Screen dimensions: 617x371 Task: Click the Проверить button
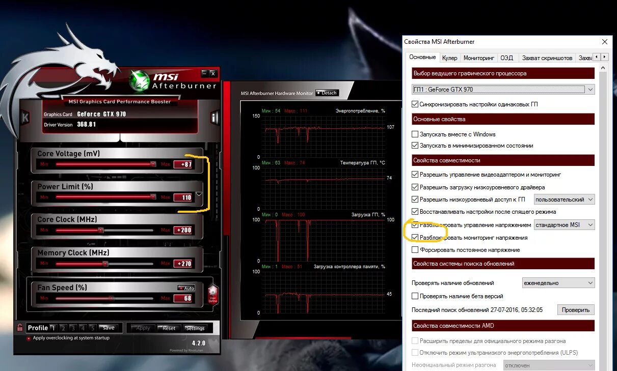(576, 309)
